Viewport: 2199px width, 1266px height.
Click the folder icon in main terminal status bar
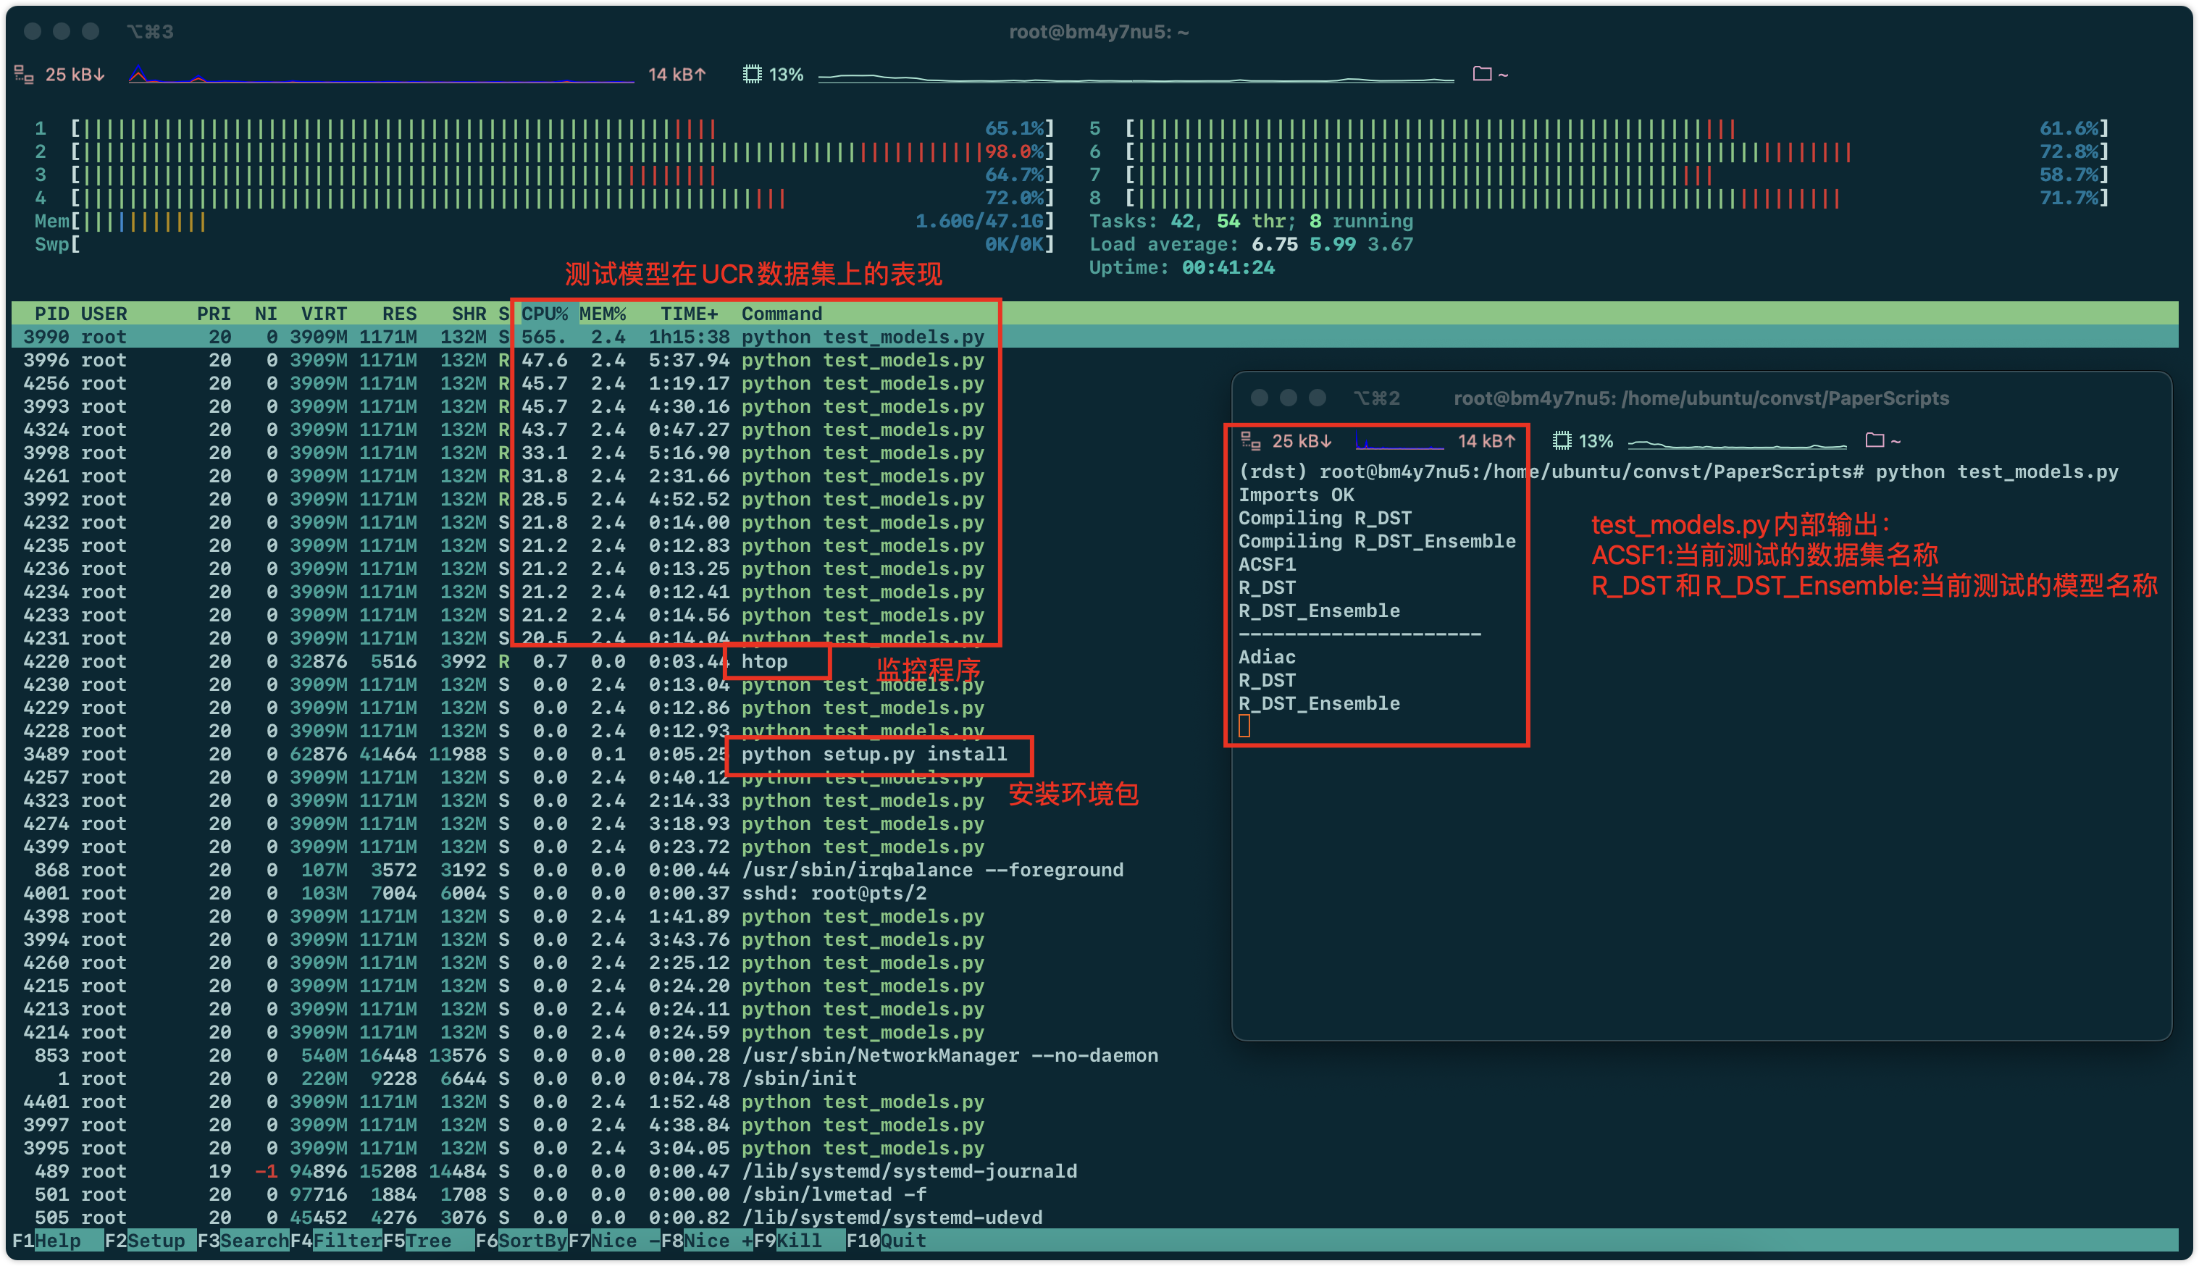click(x=1483, y=74)
